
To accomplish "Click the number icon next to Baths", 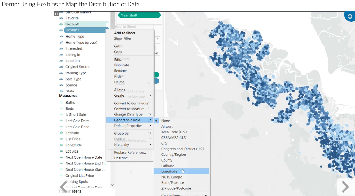I will click(x=61, y=103).
